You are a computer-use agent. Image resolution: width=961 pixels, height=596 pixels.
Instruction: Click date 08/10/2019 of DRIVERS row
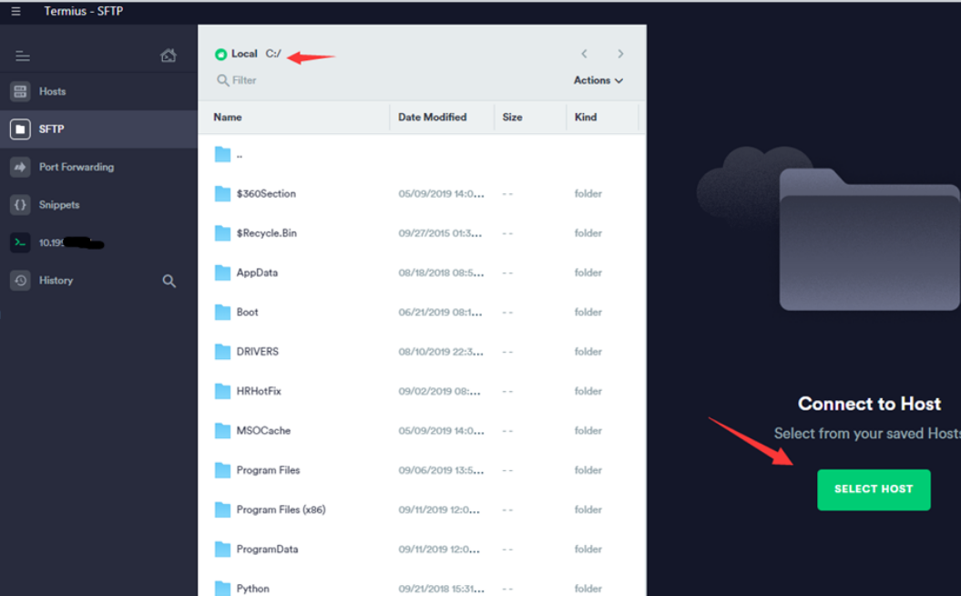441,352
